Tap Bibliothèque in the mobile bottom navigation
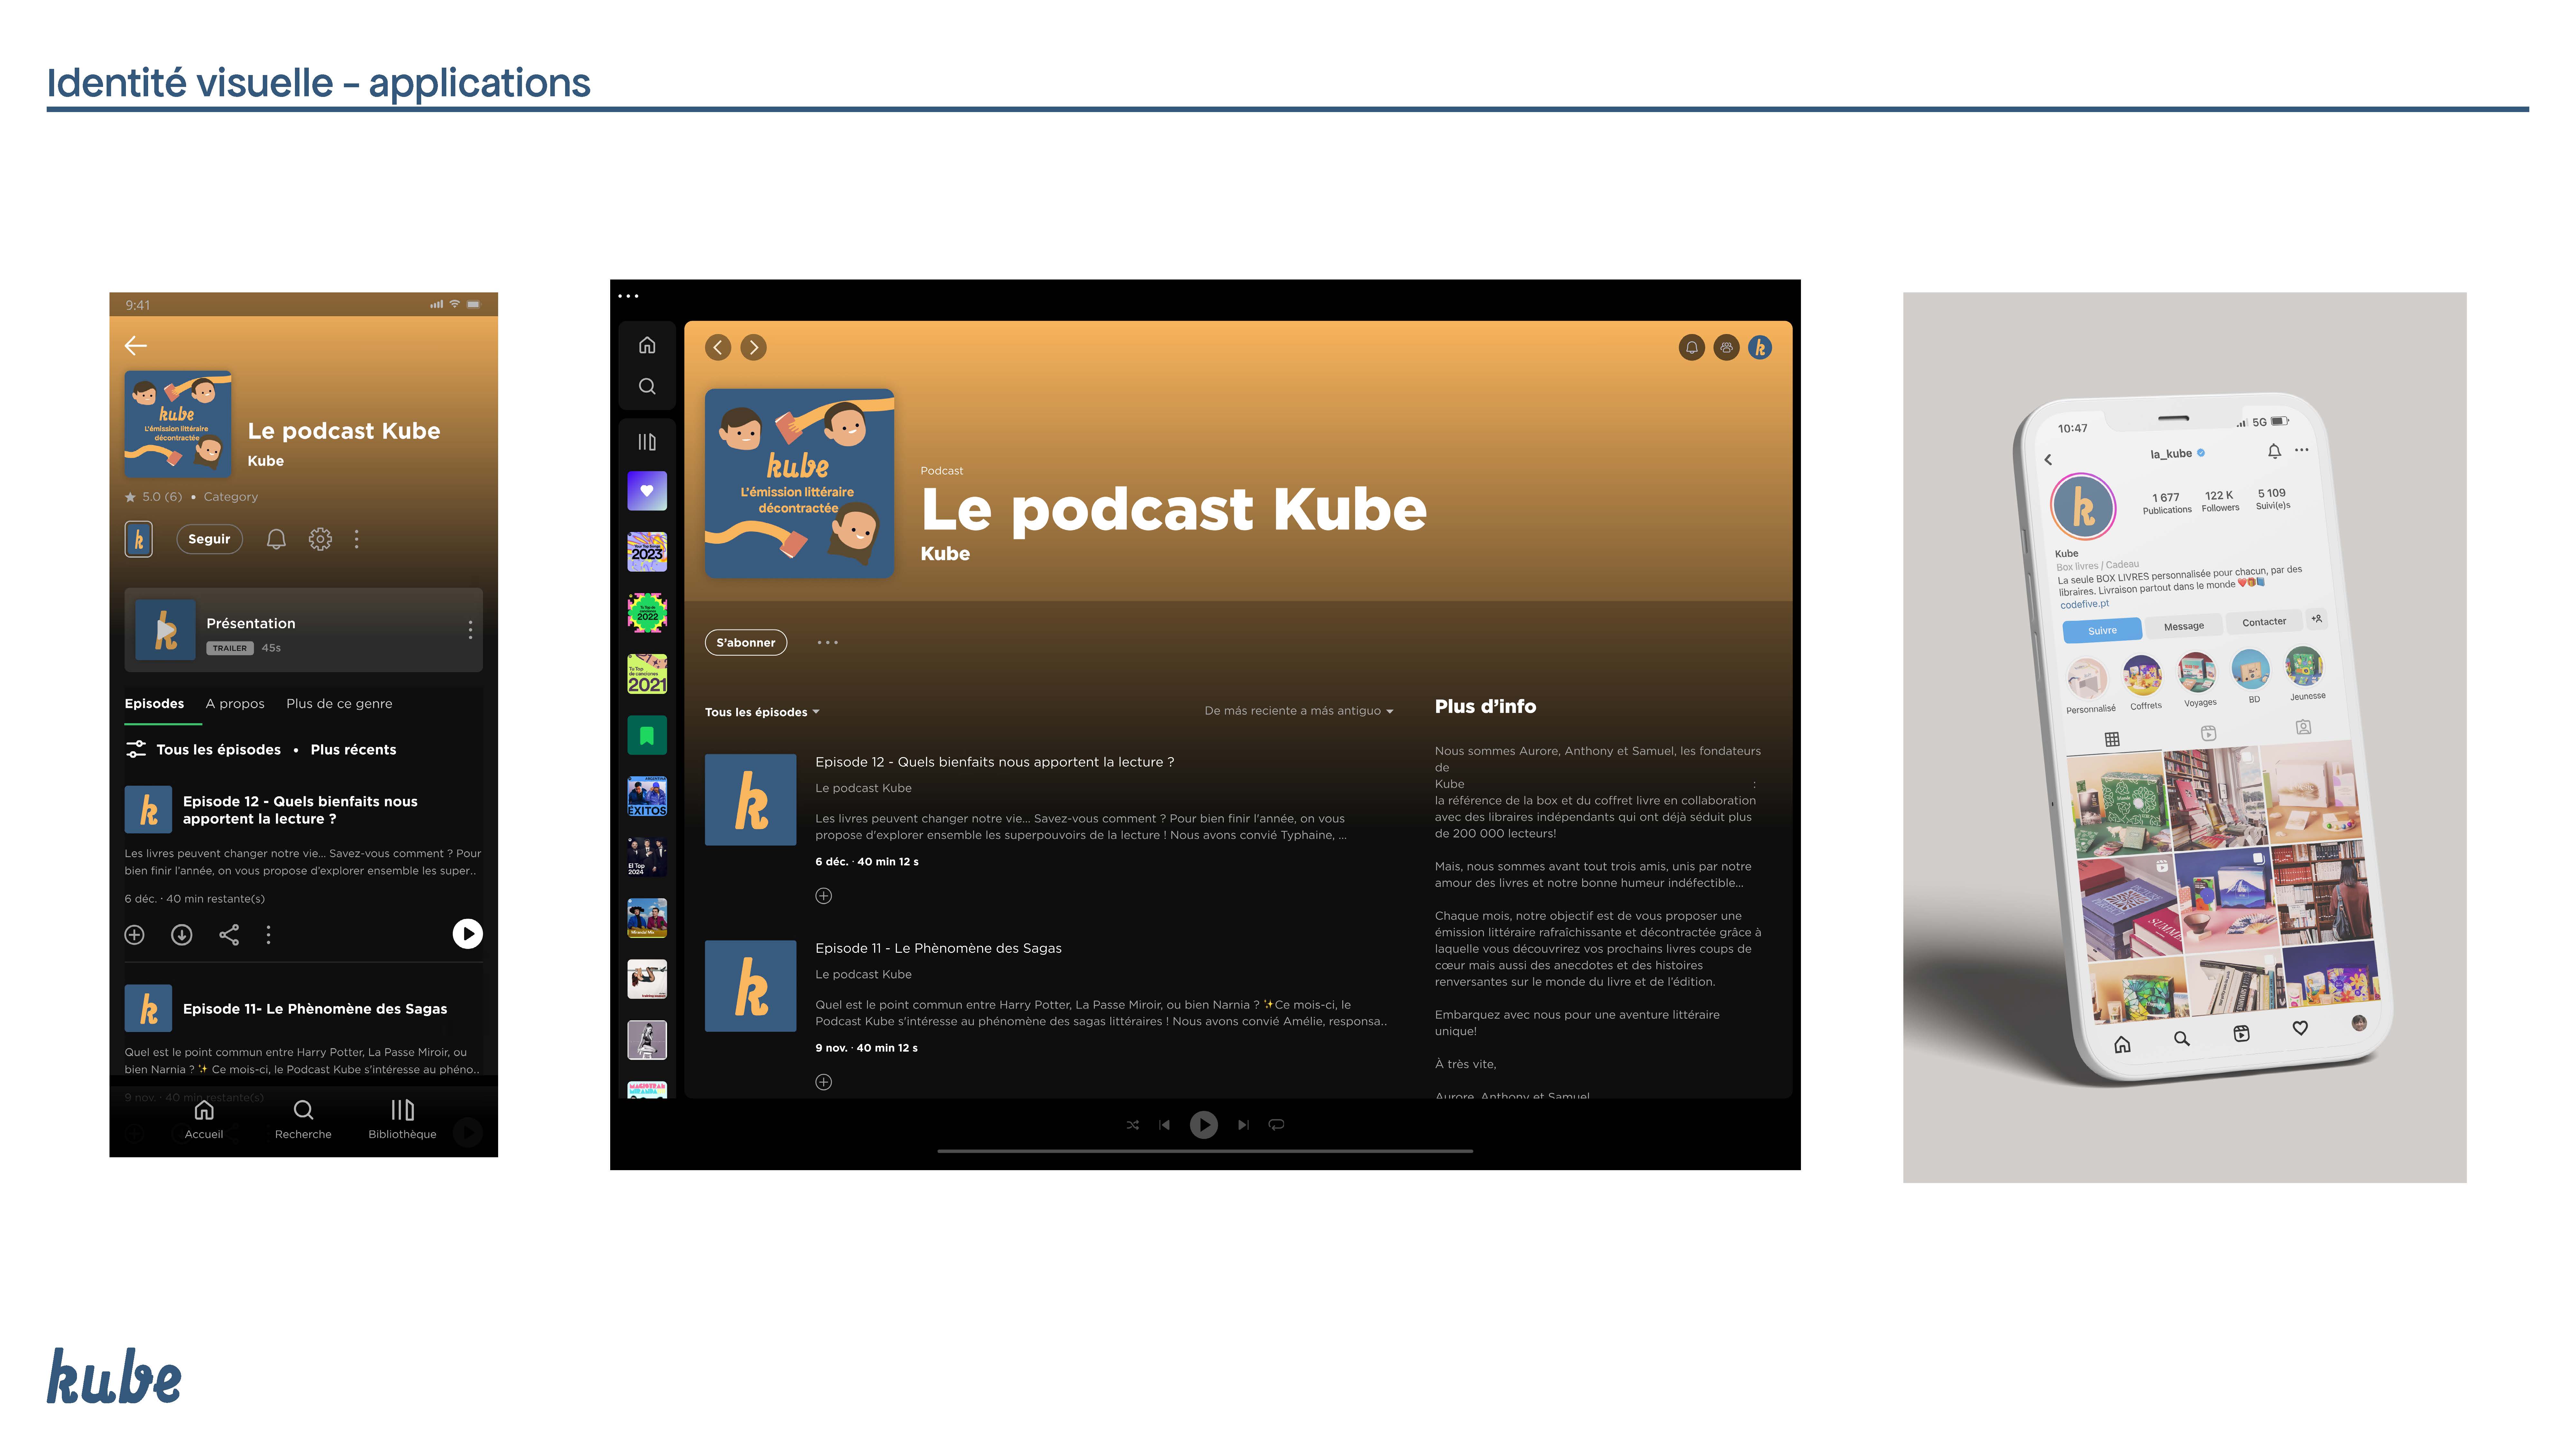 tap(402, 1119)
